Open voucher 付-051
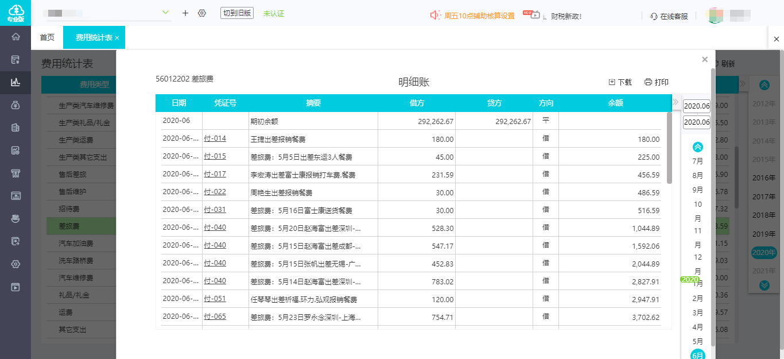This screenshot has height=359, width=784. point(215,299)
